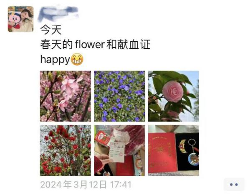Open the poster's profile avatar
The height and width of the screenshot is (195, 250).
point(21,19)
